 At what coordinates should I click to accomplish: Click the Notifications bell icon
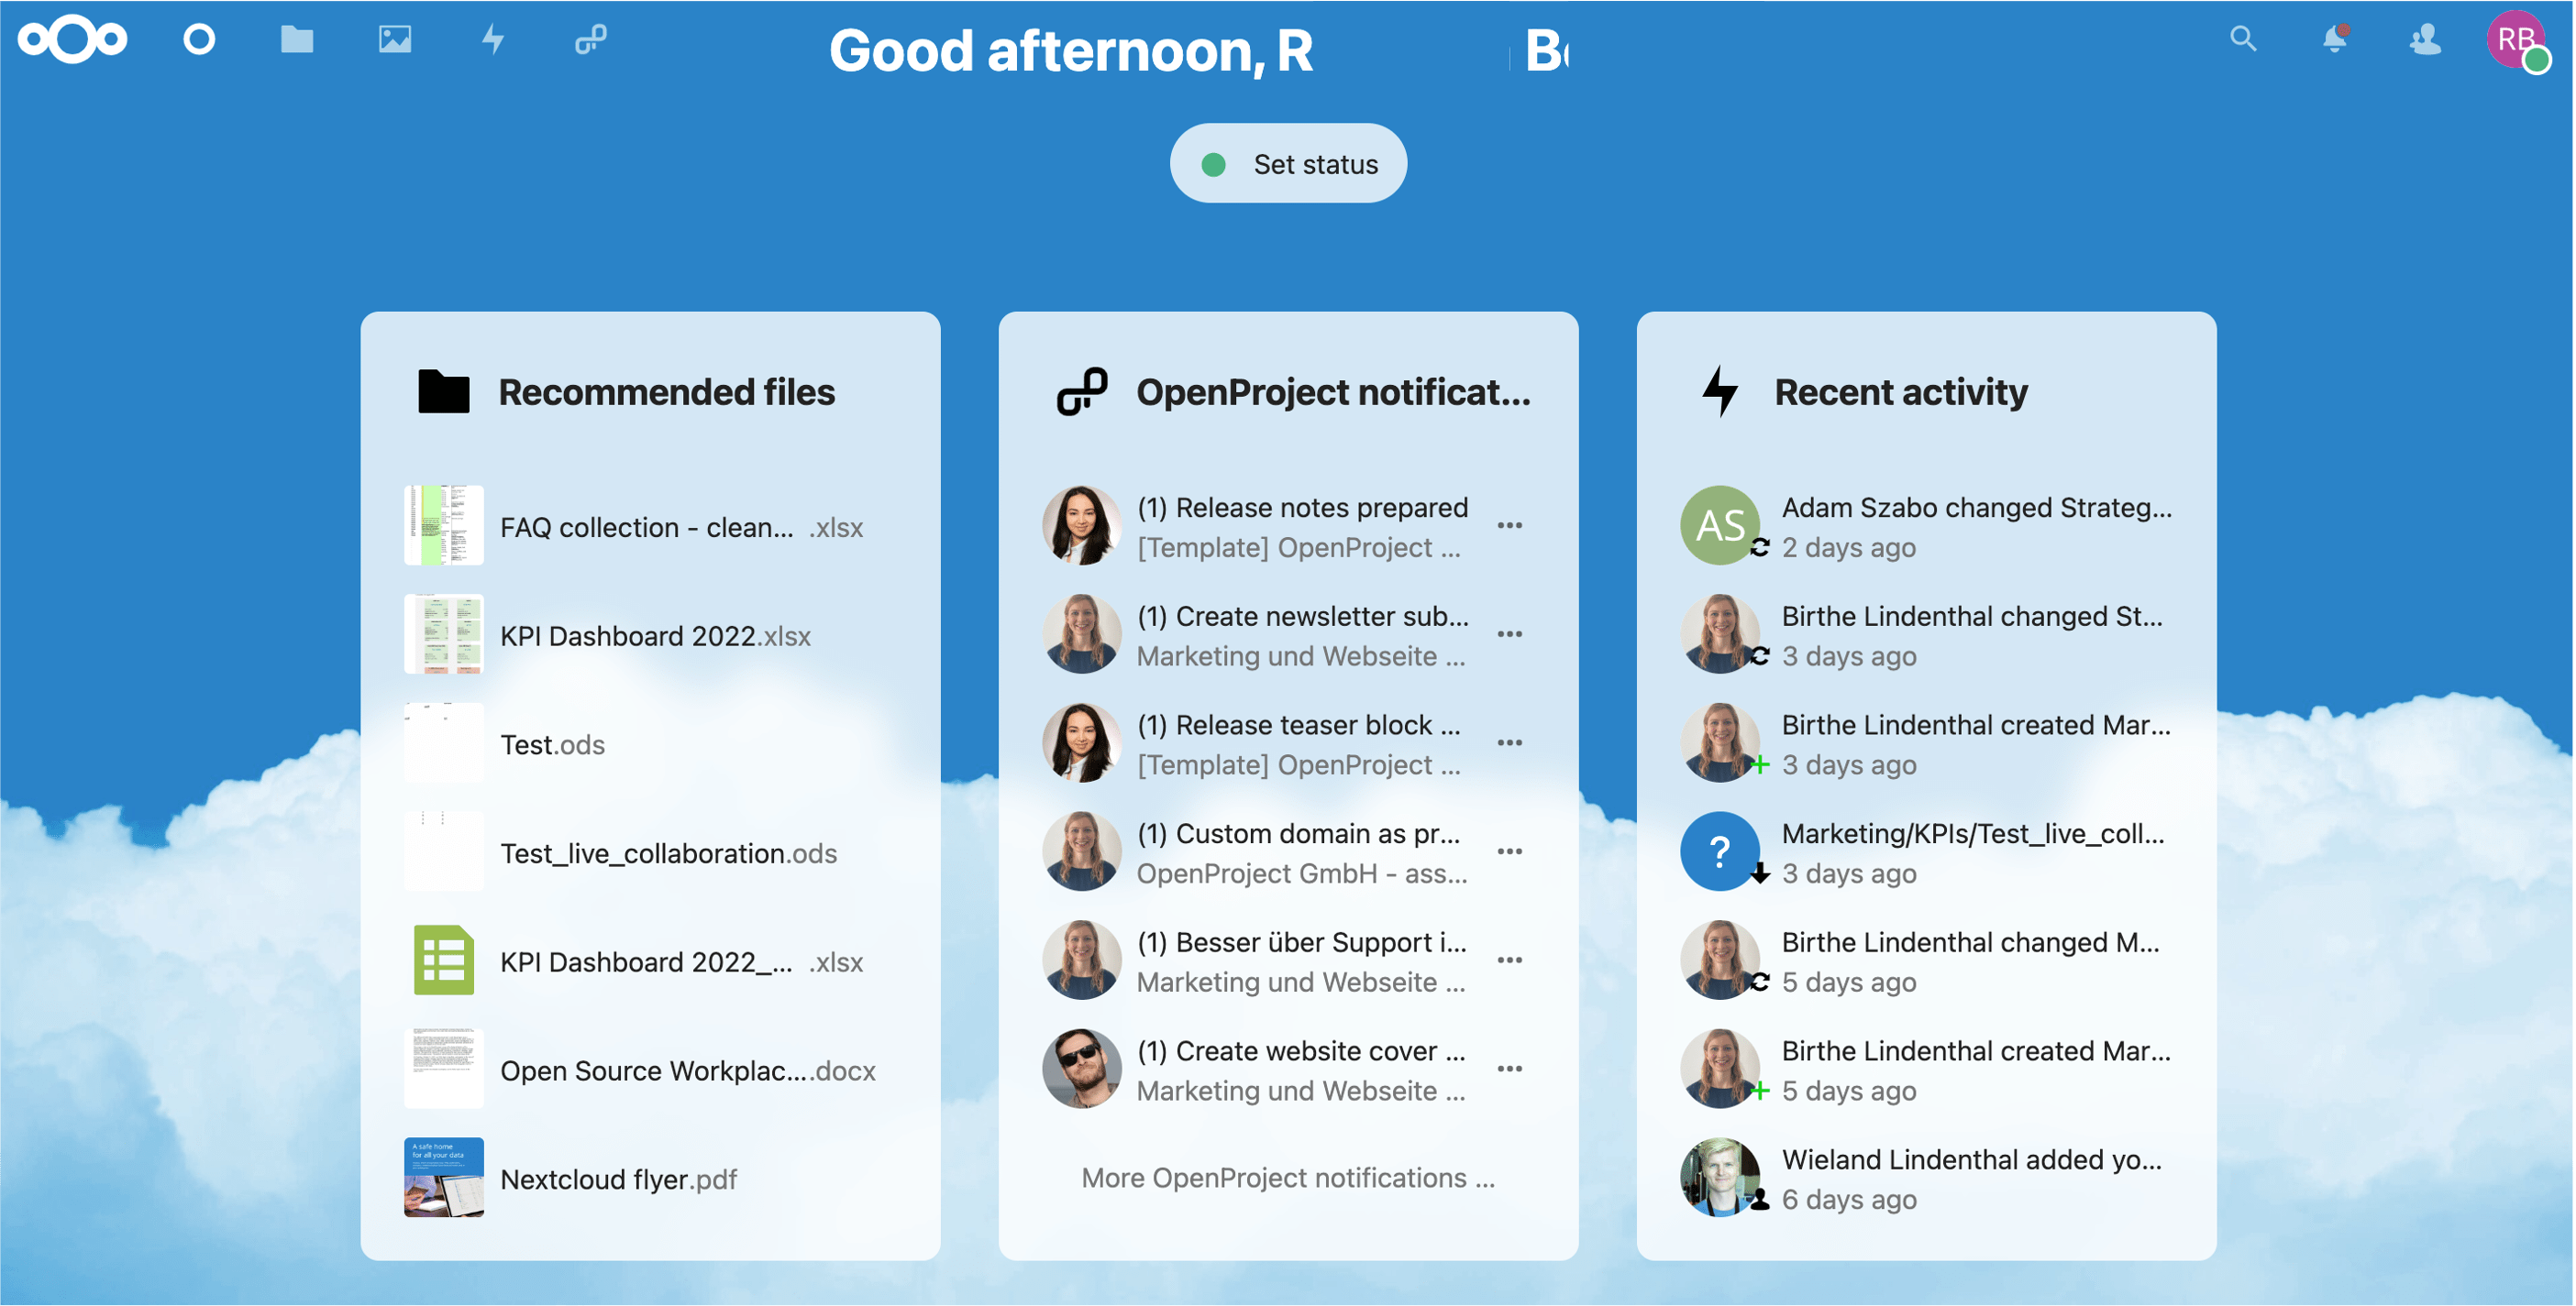click(x=2333, y=40)
